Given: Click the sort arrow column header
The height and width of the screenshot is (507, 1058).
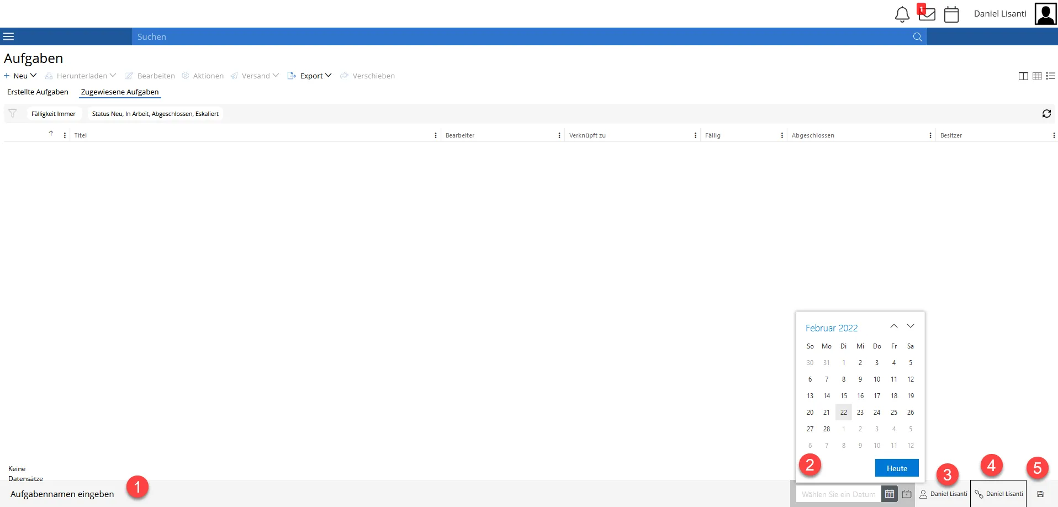Looking at the screenshot, I should (51, 134).
